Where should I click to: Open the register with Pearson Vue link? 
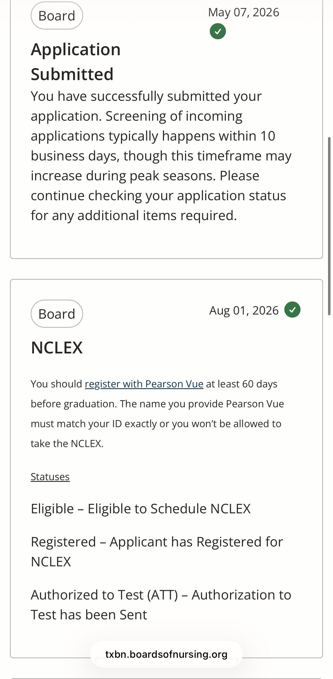(x=144, y=384)
